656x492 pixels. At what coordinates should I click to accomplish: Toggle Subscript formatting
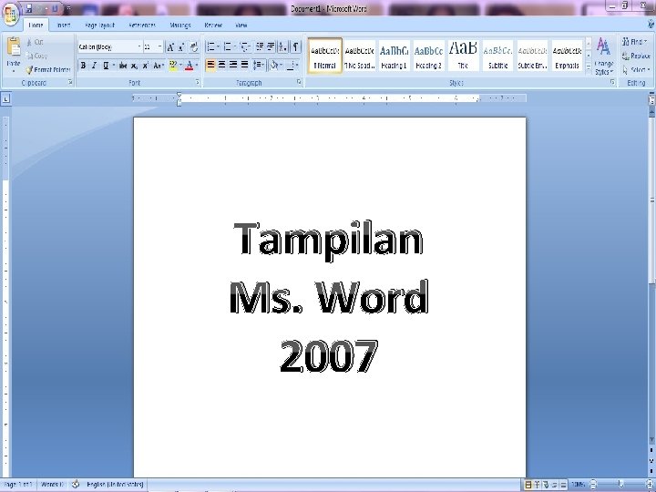(x=134, y=66)
